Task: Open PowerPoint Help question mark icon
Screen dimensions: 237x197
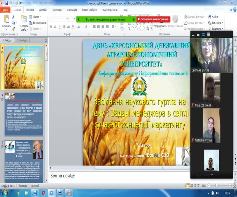Action: [x=235, y=10]
